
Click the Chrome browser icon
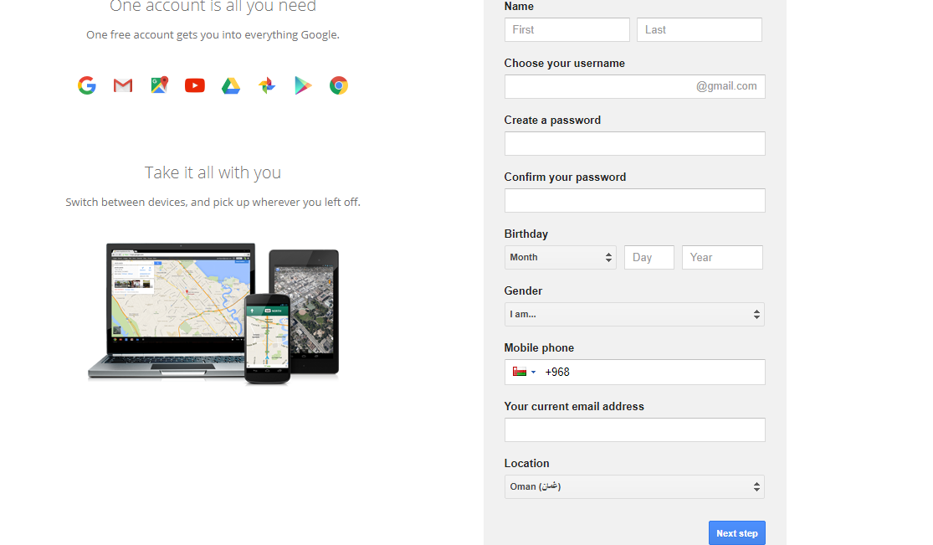pos(339,85)
